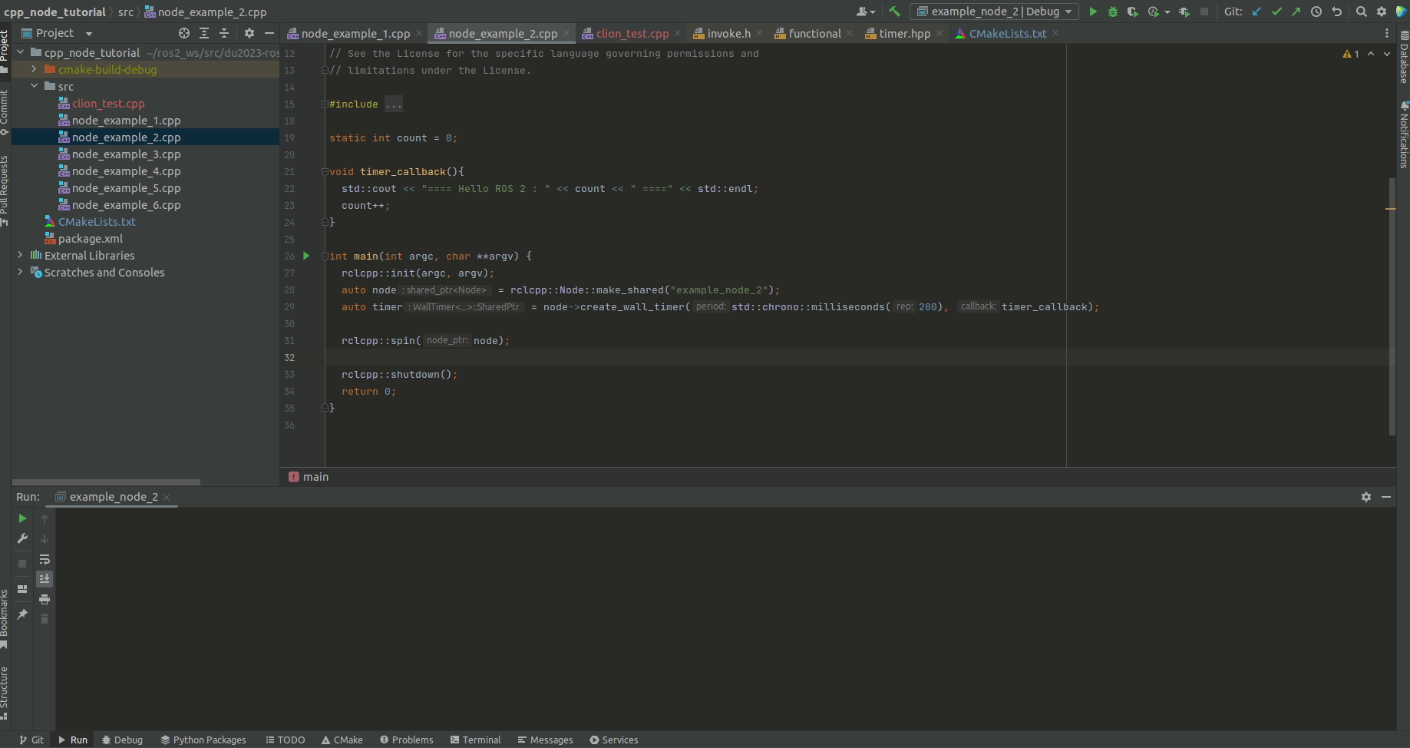Click the Profile run icon in top toolbar
Viewport: 1410px width, 748px height.
click(x=1153, y=12)
